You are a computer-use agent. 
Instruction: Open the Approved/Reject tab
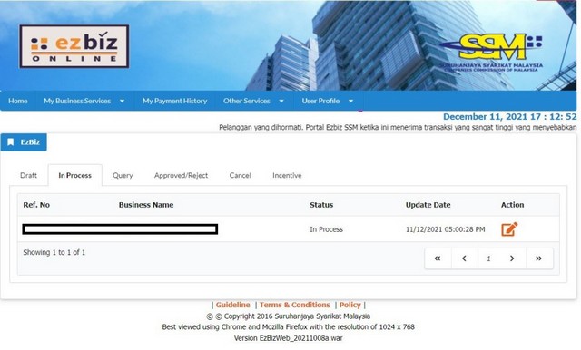pyautogui.click(x=182, y=175)
